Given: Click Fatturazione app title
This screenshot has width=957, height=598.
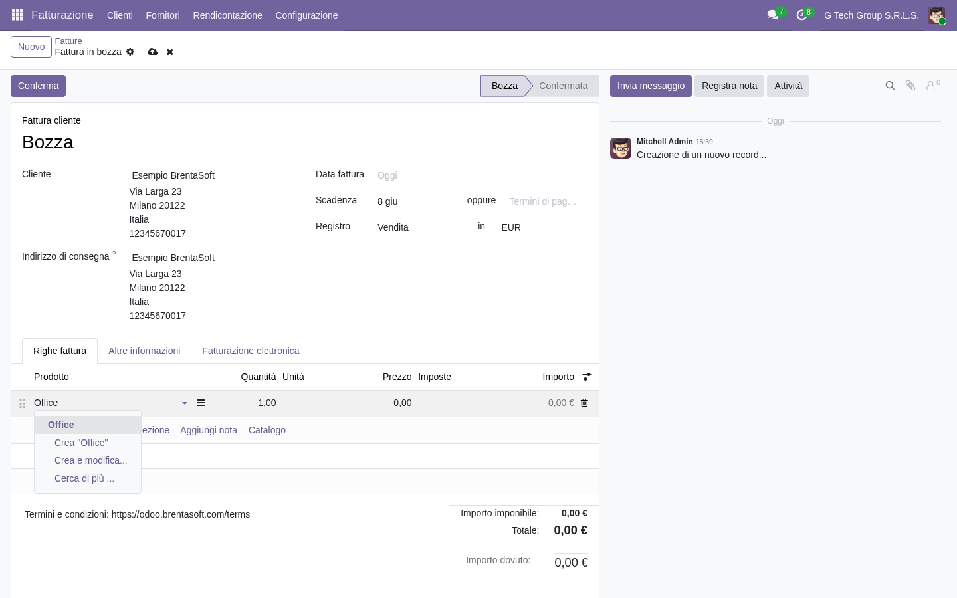Looking at the screenshot, I should pos(62,15).
